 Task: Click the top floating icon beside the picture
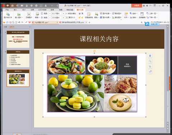pos(150,56)
